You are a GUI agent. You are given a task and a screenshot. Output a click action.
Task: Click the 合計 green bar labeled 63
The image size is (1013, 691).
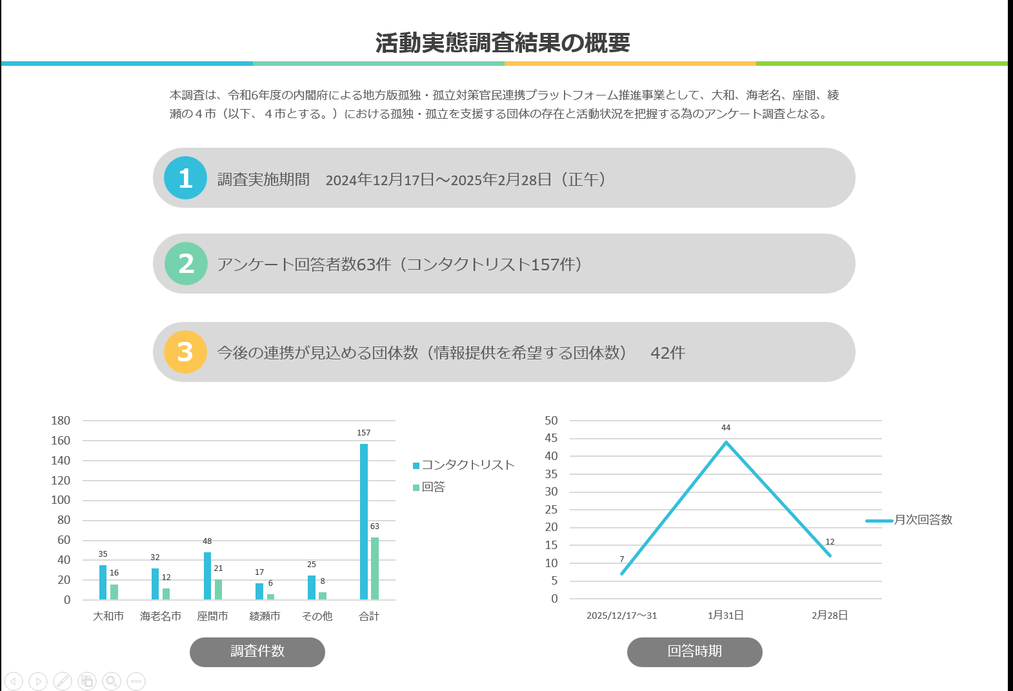pyautogui.click(x=375, y=568)
